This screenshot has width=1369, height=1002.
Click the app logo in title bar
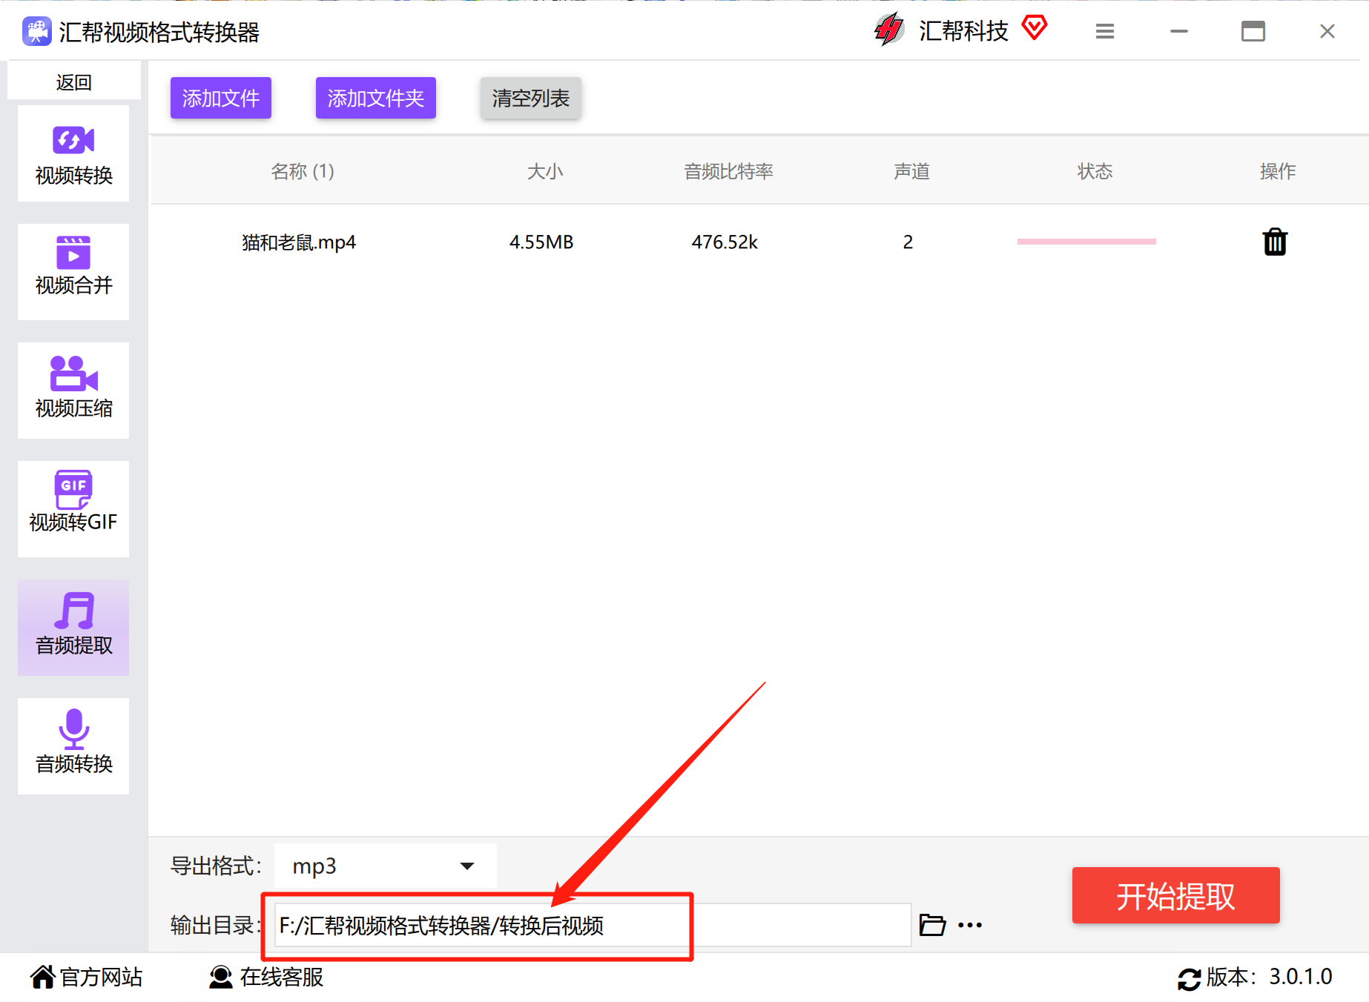tap(36, 31)
